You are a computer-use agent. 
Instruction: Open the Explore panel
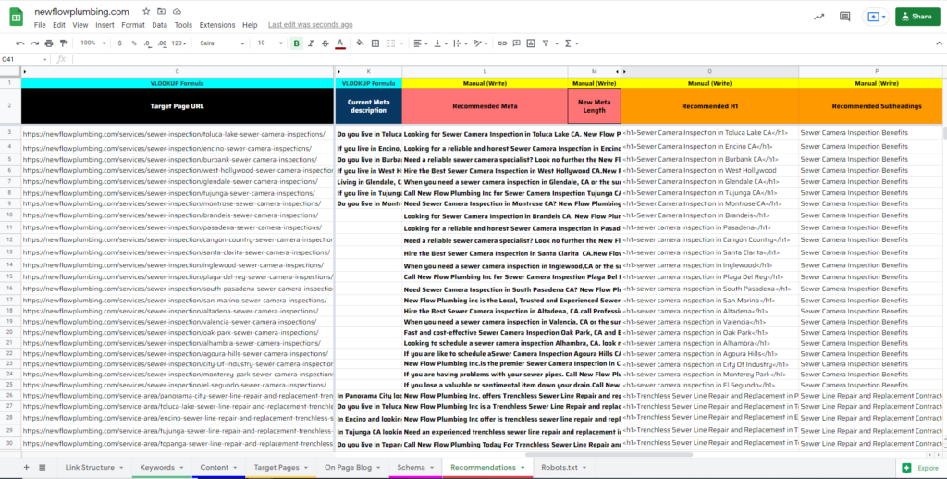tap(921, 468)
